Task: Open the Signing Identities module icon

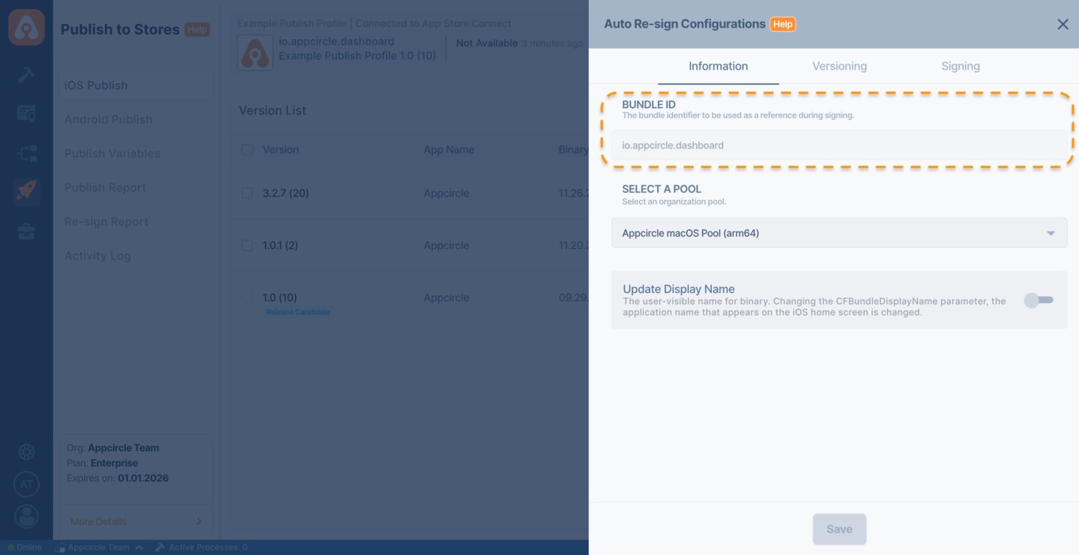Action: (26, 113)
